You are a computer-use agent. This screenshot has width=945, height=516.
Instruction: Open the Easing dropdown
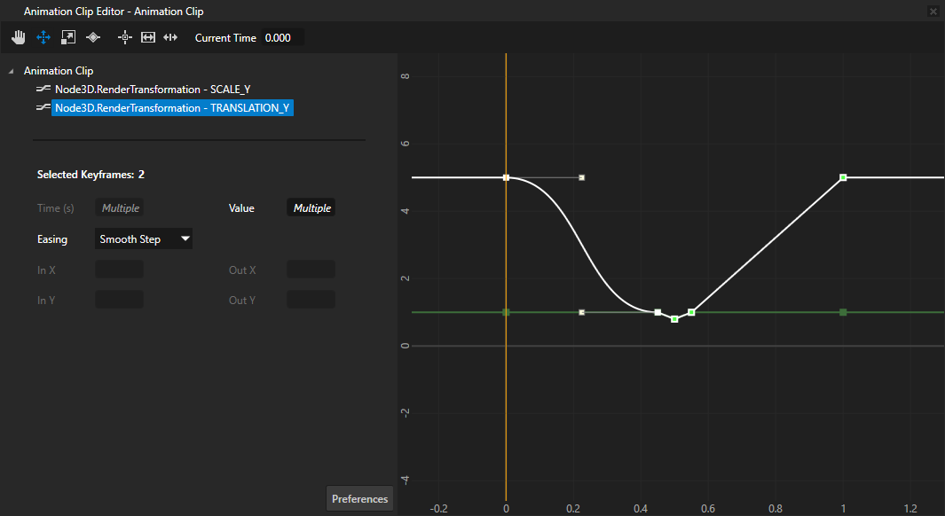coord(143,238)
